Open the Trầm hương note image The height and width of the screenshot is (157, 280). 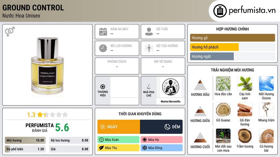click(245, 136)
